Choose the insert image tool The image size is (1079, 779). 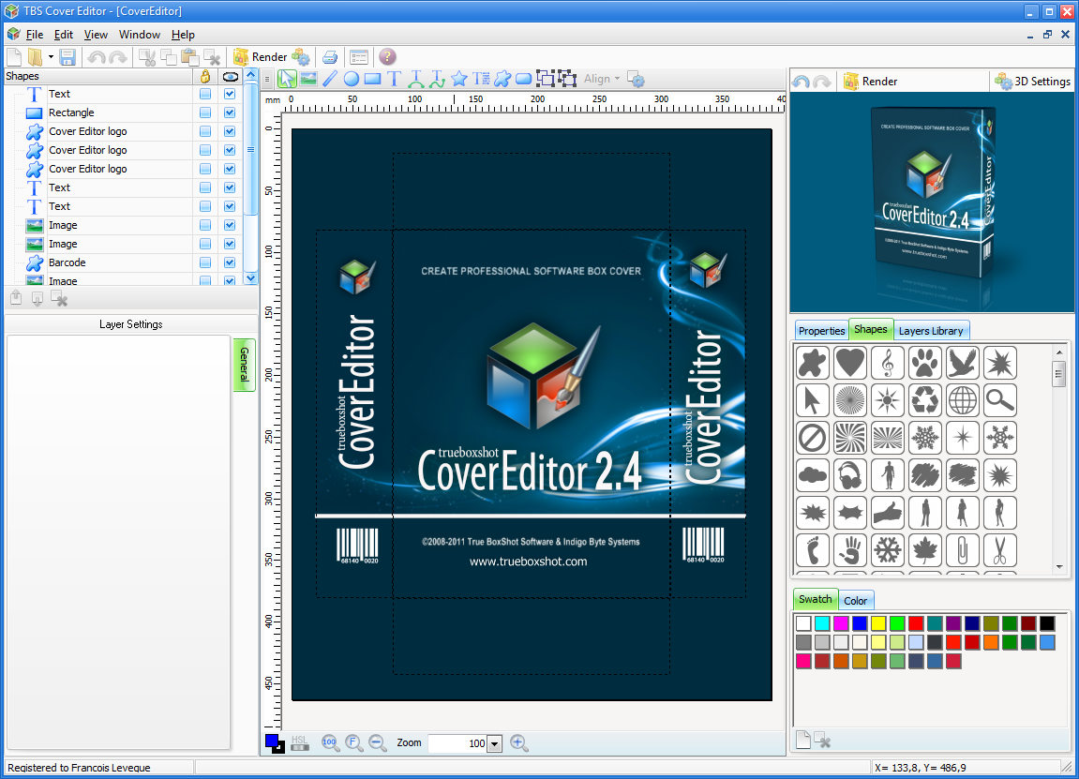[308, 79]
